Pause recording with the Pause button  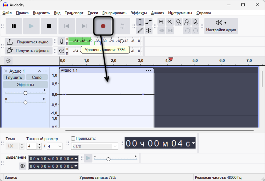(x=14, y=26)
